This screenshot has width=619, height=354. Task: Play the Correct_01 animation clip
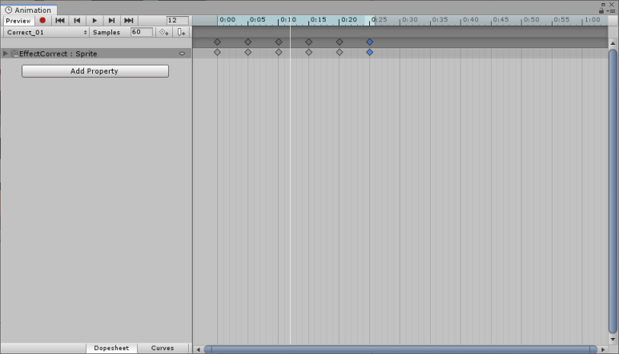coord(94,21)
